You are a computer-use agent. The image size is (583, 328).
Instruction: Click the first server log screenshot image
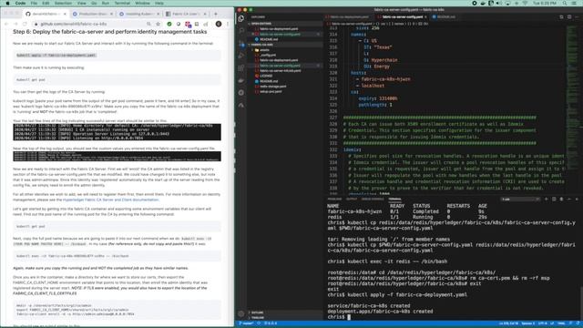pyautogui.click(x=117, y=132)
